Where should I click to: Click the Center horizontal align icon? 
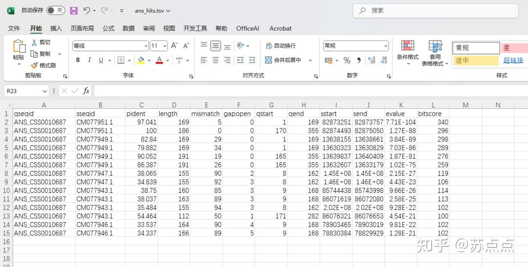[x=216, y=60]
